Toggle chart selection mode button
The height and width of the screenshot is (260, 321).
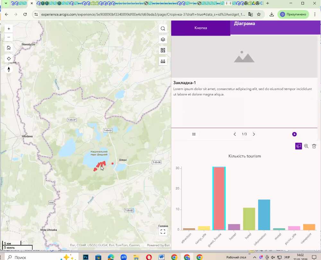point(299,146)
